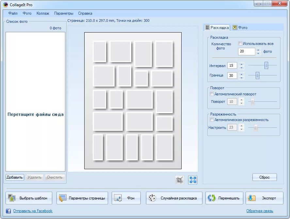Decrease Интервал value with the down arrow

[242, 67]
